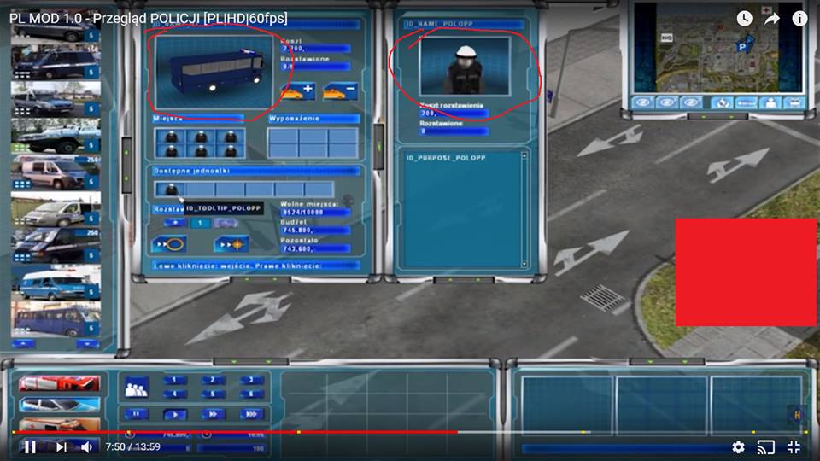Click the star button beside count field
The image size is (820, 461).
tap(175, 223)
